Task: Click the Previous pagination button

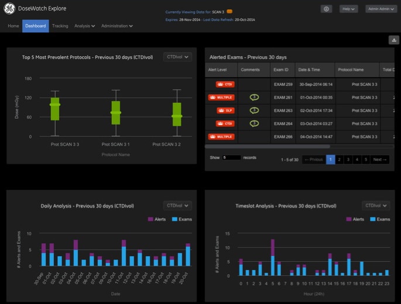Action: pos(314,160)
